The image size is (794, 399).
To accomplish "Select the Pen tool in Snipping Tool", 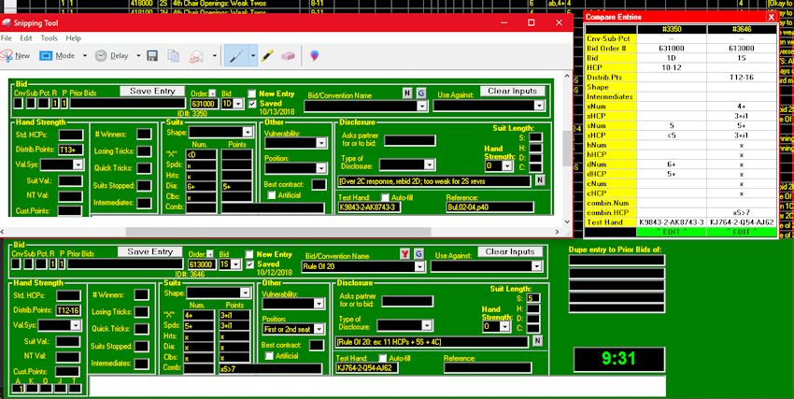I will pos(235,56).
